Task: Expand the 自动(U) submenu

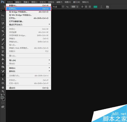Action: point(28,68)
